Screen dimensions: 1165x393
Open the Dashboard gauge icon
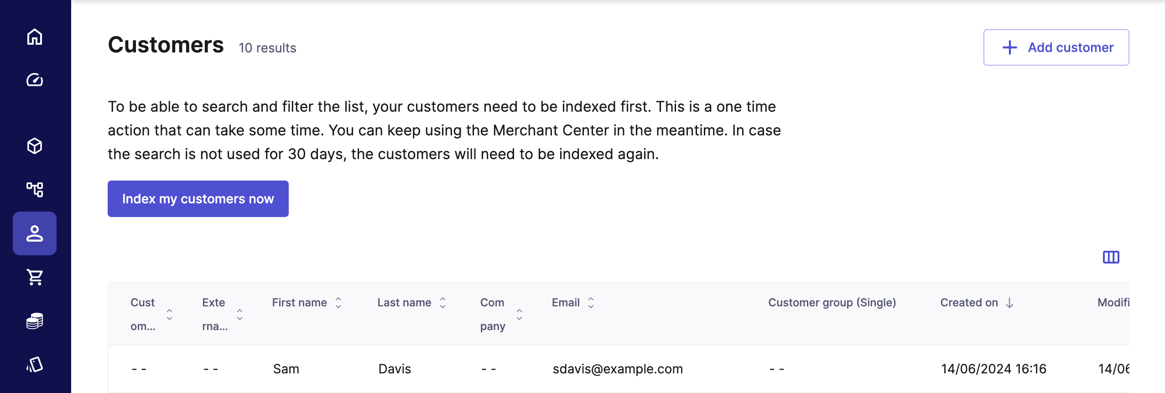[35, 80]
